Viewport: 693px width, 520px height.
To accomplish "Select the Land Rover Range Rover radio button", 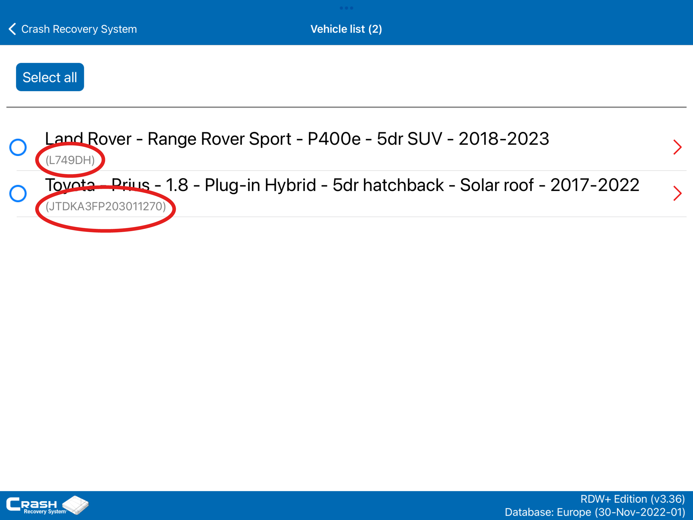I will (18, 147).
